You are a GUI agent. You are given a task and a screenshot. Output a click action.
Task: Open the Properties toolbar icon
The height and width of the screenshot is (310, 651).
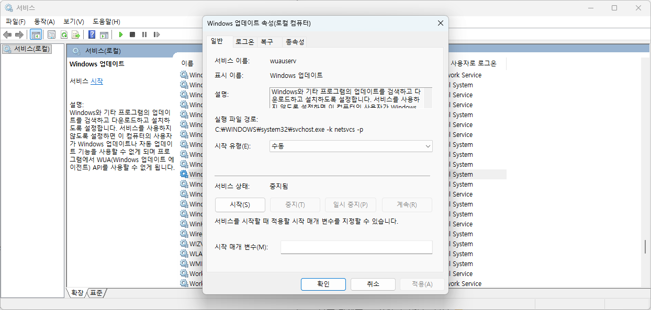pyautogui.click(x=51, y=35)
